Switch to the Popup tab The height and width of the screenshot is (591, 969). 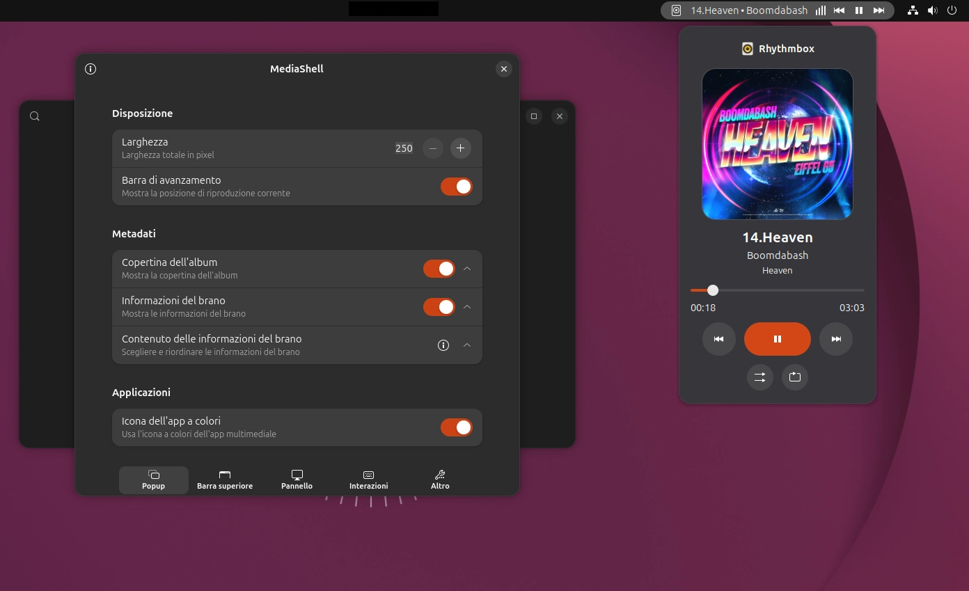tap(154, 480)
